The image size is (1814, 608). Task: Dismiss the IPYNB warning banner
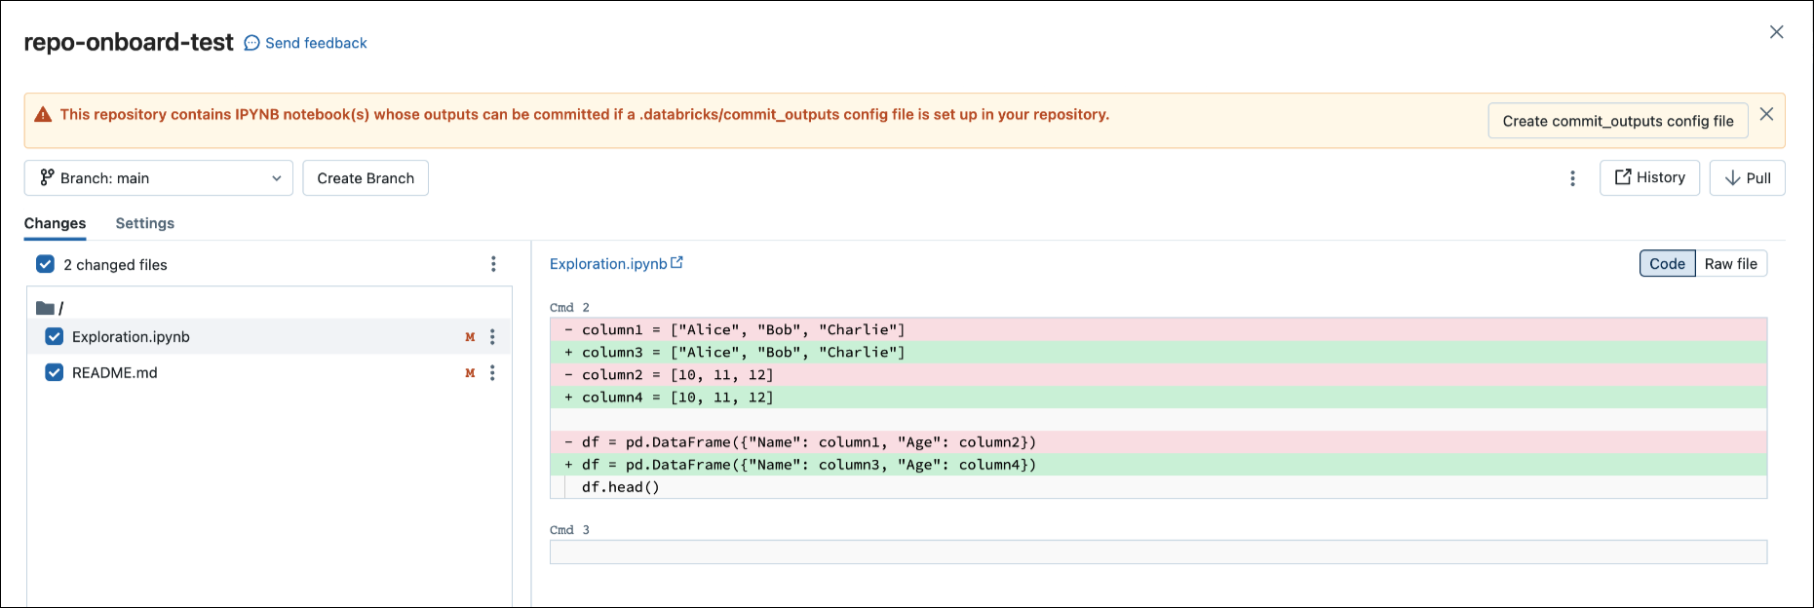pyautogui.click(x=1766, y=114)
